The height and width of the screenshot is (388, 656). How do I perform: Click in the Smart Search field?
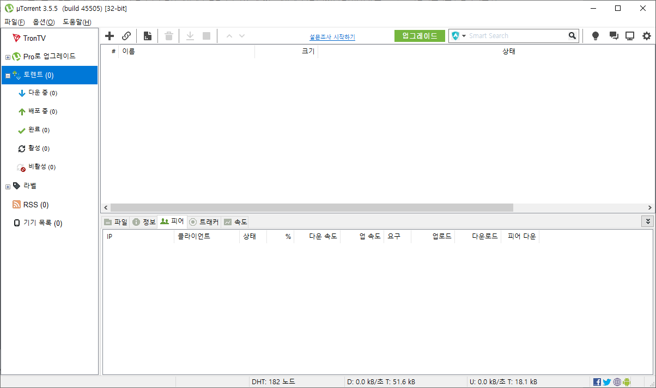(x=517, y=36)
